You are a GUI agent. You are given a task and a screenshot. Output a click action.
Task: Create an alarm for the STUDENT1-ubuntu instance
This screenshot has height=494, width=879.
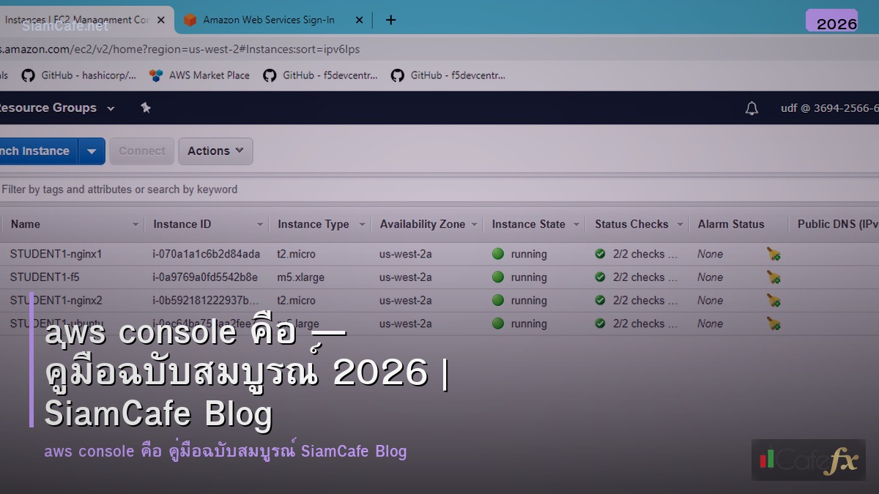[x=774, y=323]
